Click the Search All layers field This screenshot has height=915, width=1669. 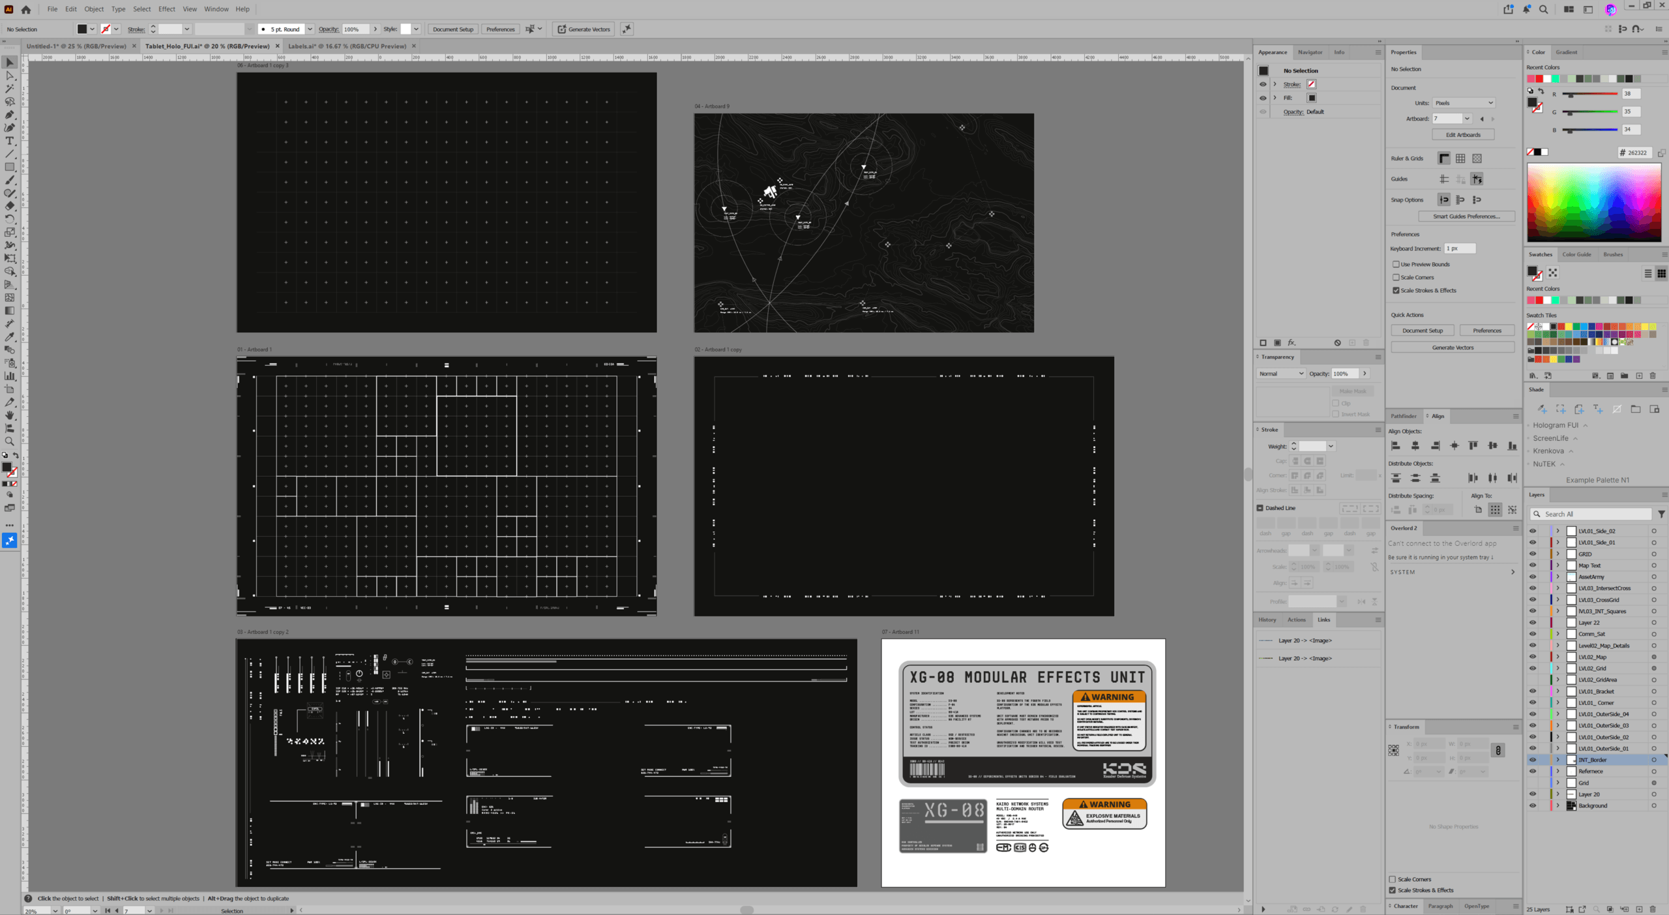pos(1591,514)
